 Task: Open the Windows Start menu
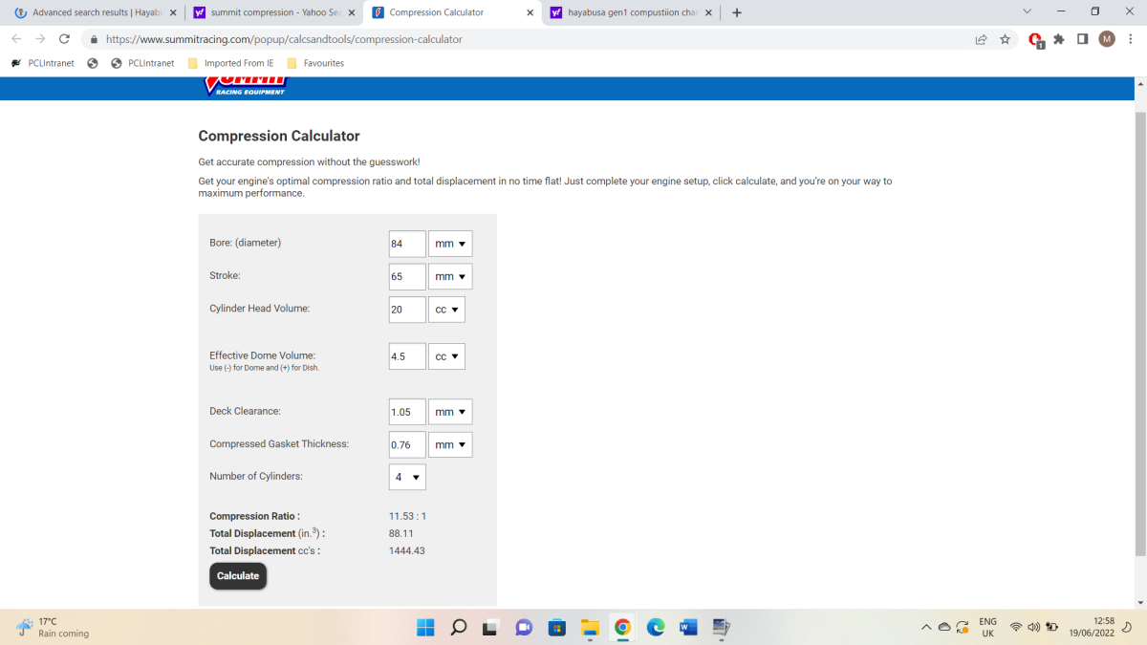point(425,628)
